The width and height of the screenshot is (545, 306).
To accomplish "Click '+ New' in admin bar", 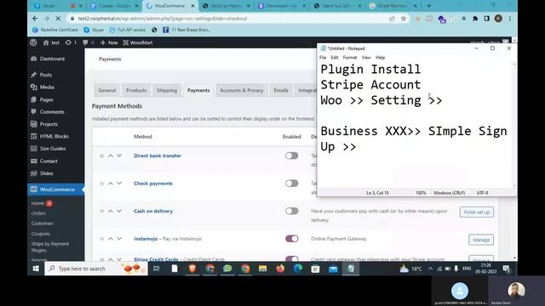I will (109, 42).
